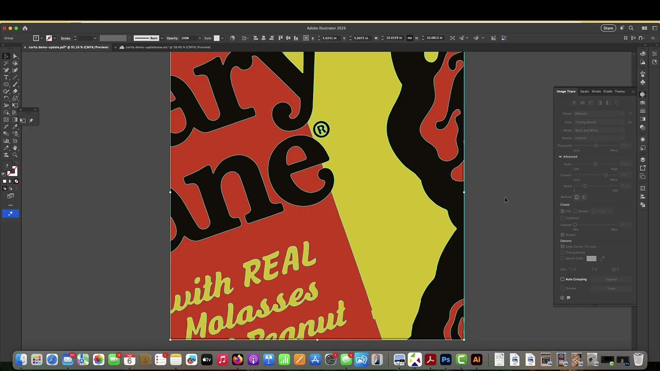Open Illustrator icon in the dock

tap(476, 360)
